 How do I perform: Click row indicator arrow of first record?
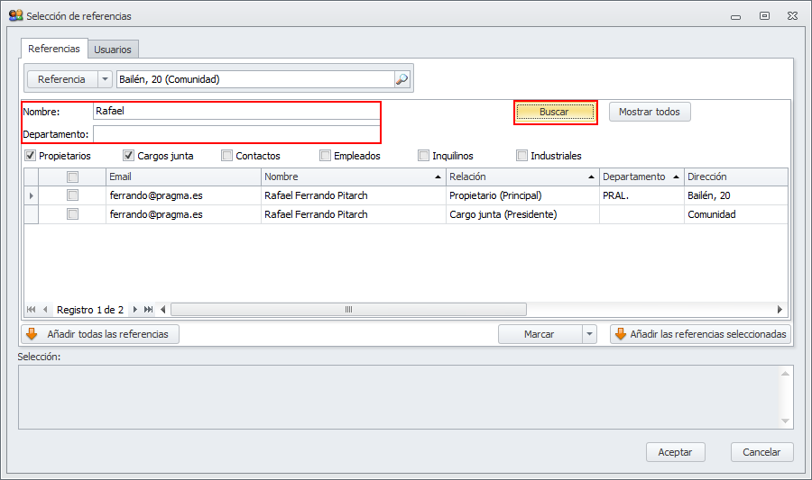coord(32,195)
